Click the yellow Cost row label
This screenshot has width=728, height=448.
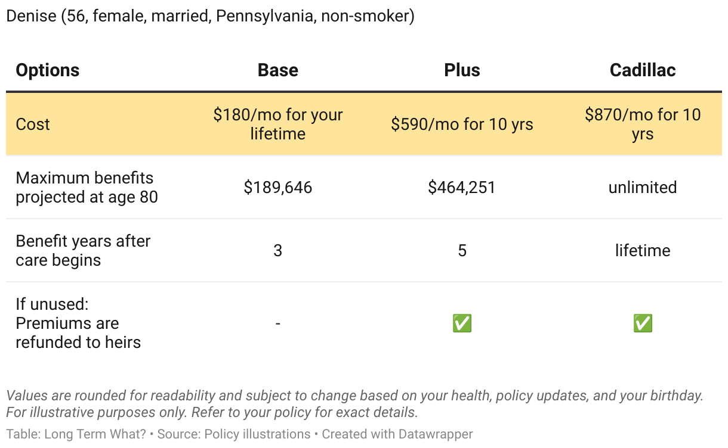33,124
